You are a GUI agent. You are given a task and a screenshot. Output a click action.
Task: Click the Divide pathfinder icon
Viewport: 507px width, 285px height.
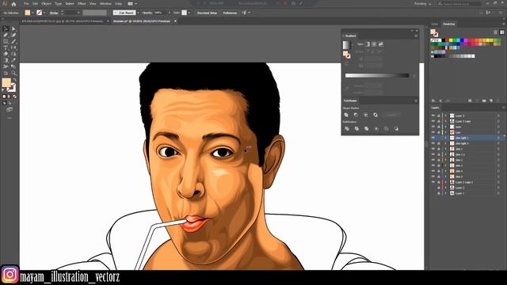(347, 128)
